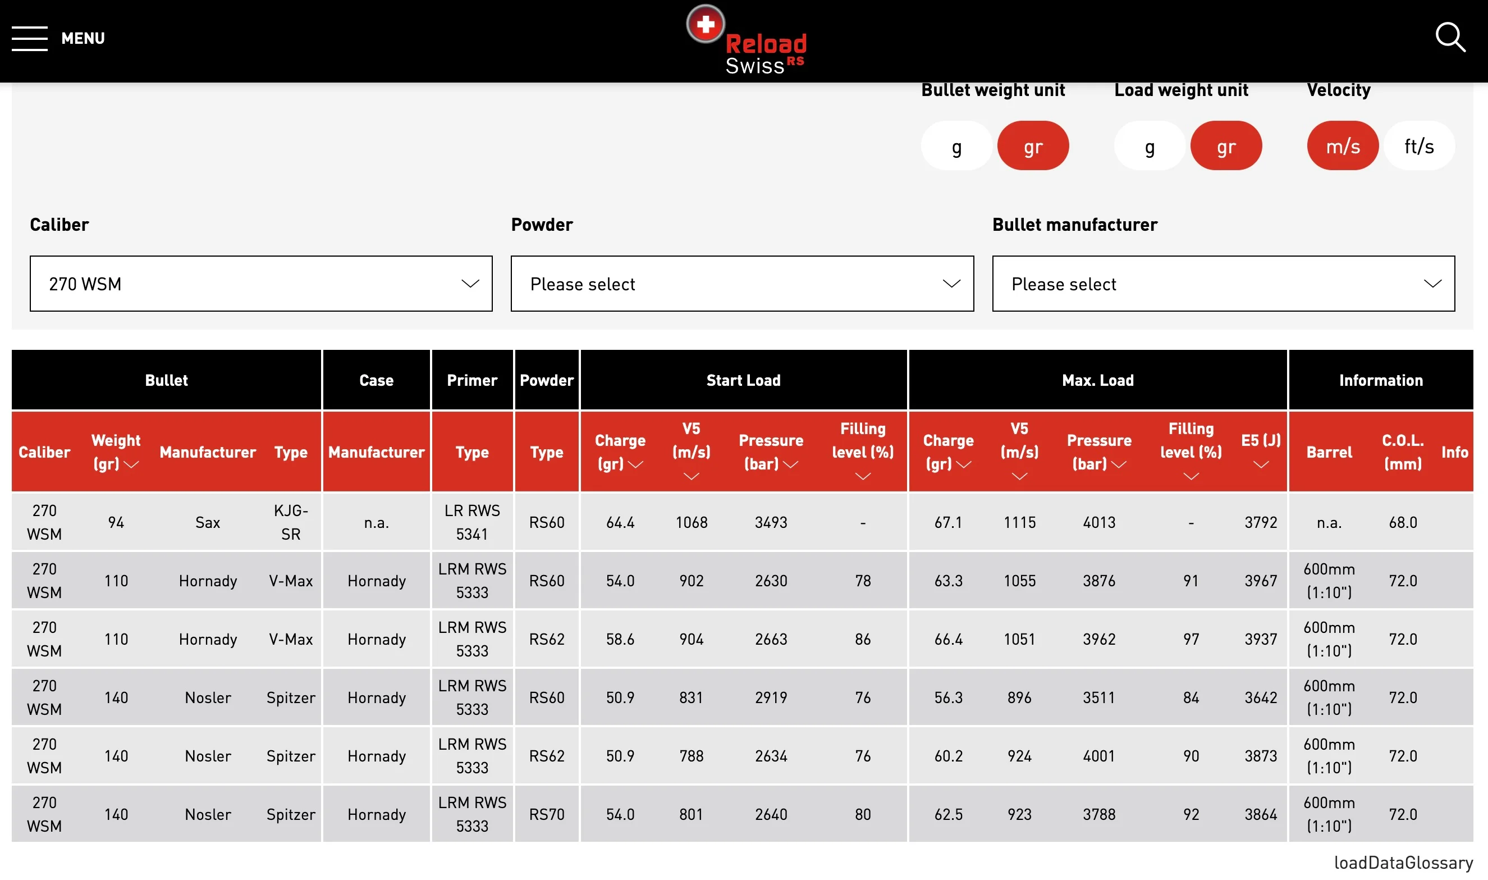
Task: Click max V5 value 1051
Action: coord(1019,639)
